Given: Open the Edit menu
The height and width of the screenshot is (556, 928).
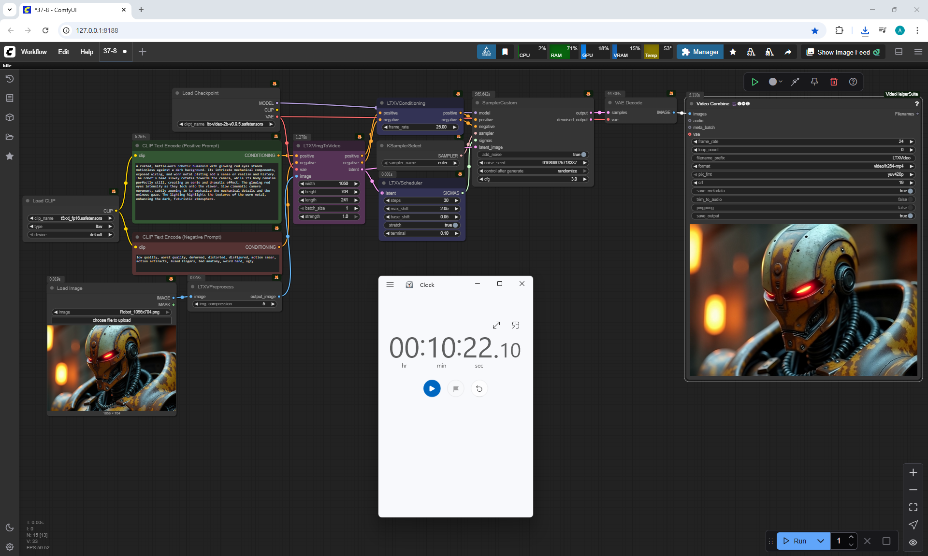Looking at the screenshot, I should pos(63,52).
